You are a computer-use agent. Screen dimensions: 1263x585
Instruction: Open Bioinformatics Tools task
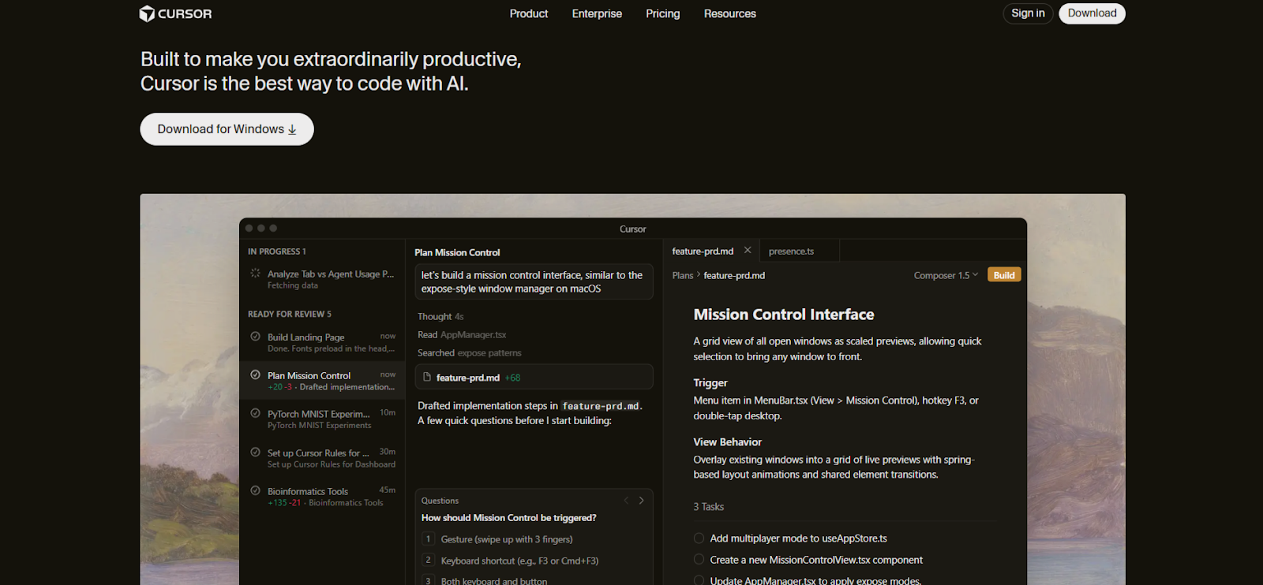point(322,497)
